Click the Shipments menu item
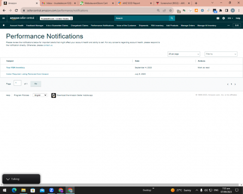 point(143,26)
